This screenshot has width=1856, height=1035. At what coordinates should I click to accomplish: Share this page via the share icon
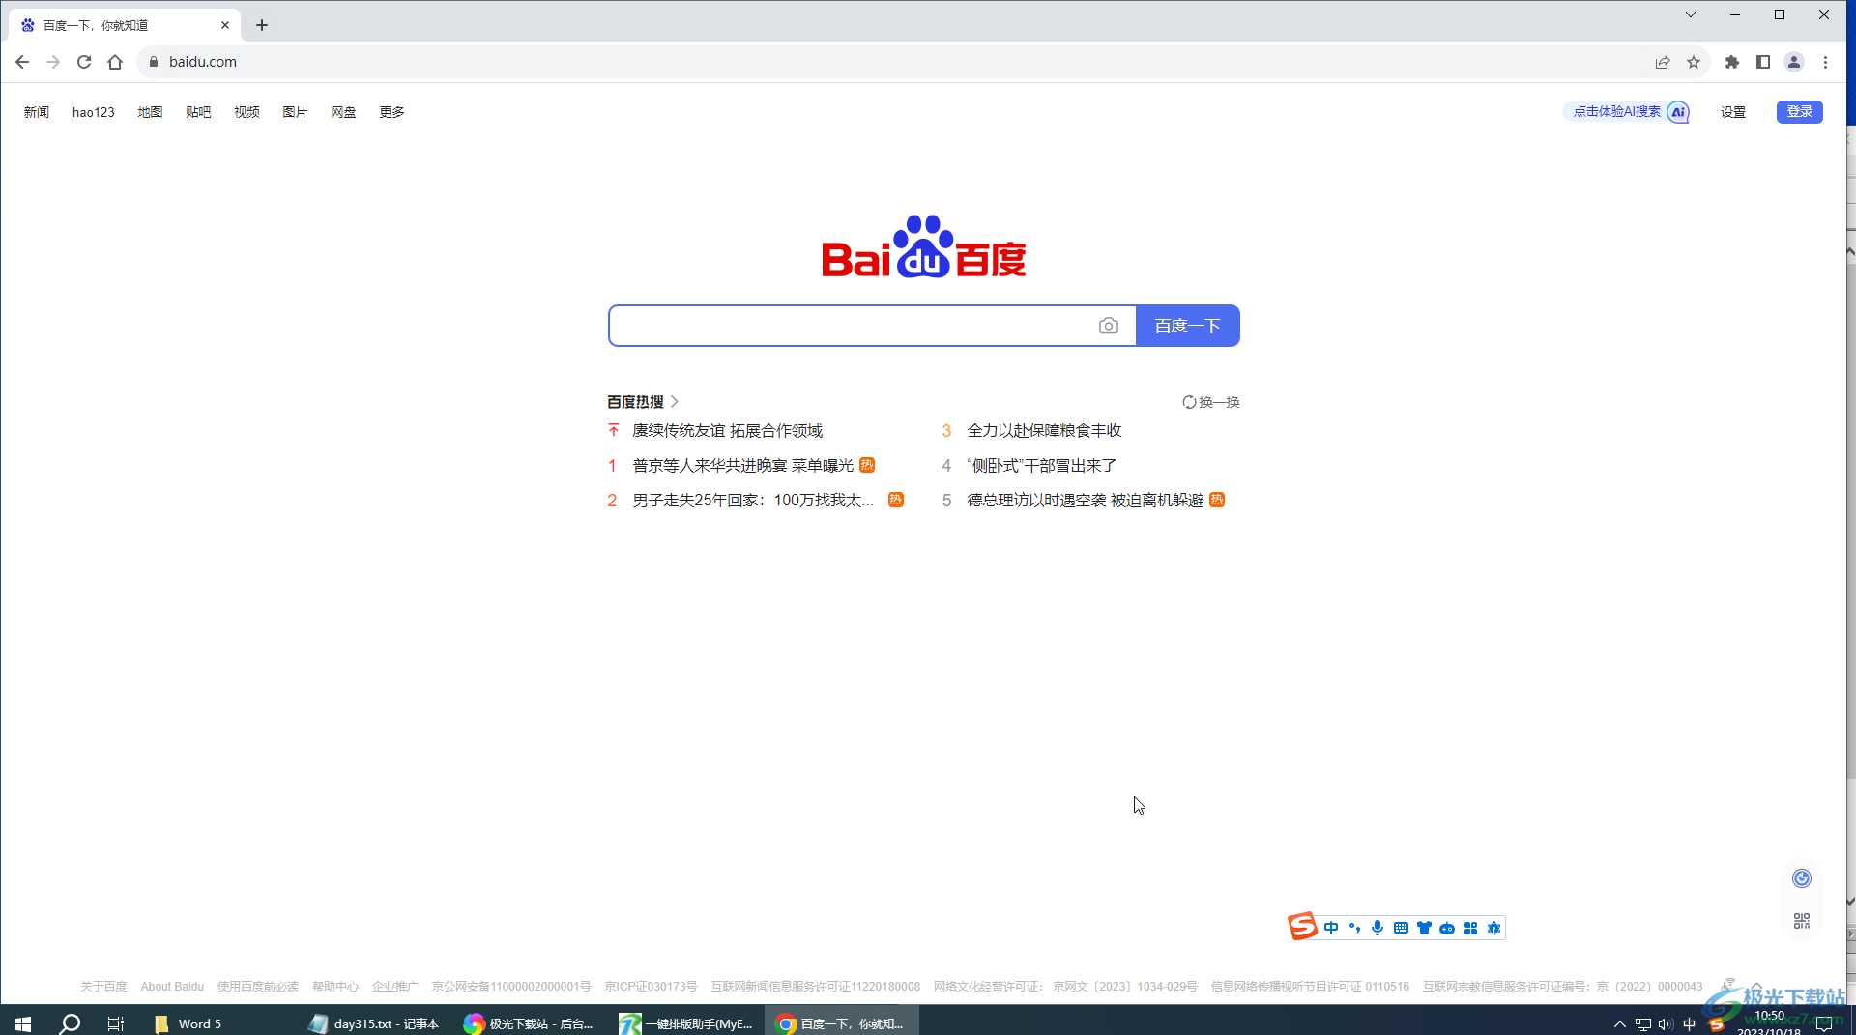point(1663,62)
